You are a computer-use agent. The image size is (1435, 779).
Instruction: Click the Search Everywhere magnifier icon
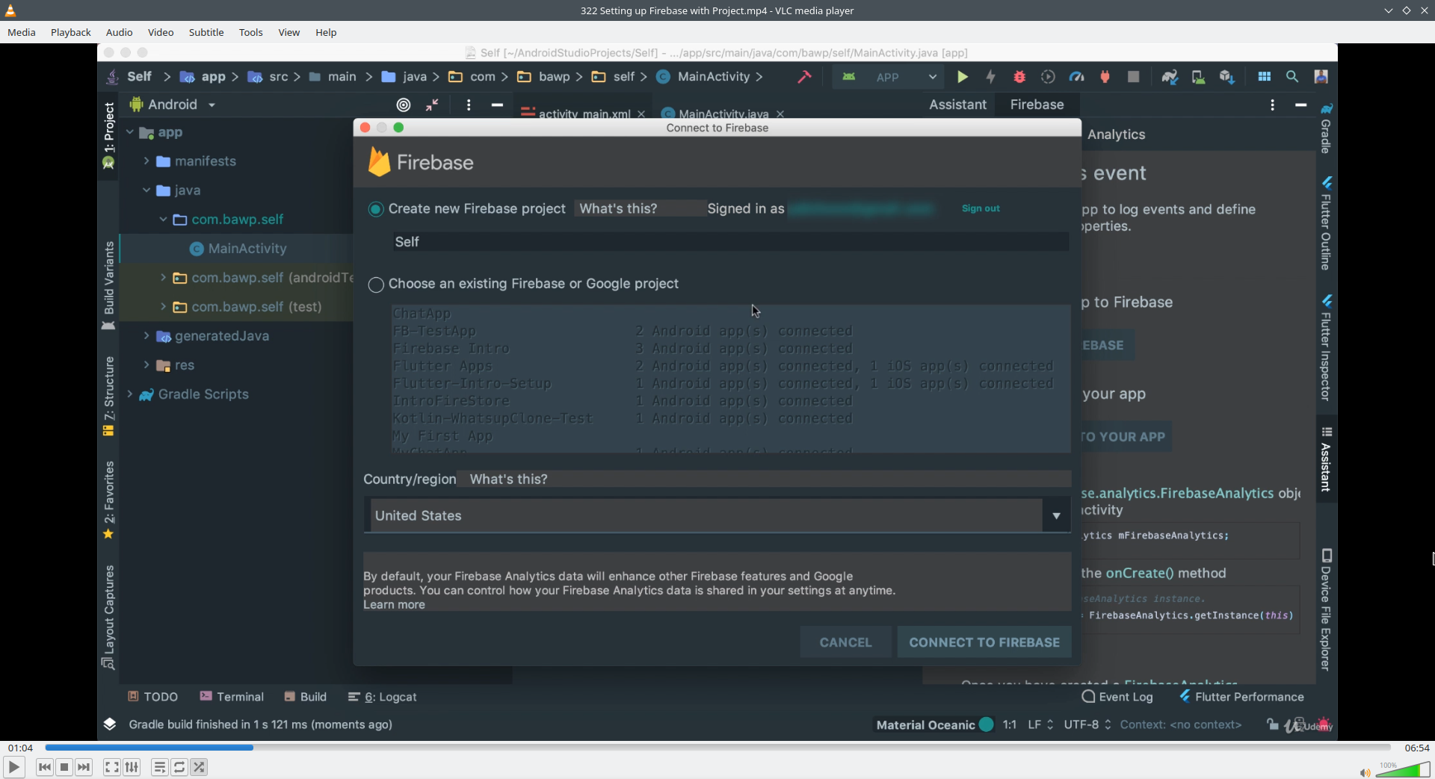1291,77
